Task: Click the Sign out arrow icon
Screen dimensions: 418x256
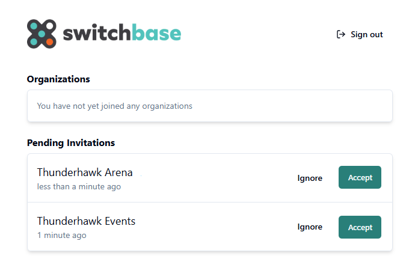Action: (x=341, y=34)
